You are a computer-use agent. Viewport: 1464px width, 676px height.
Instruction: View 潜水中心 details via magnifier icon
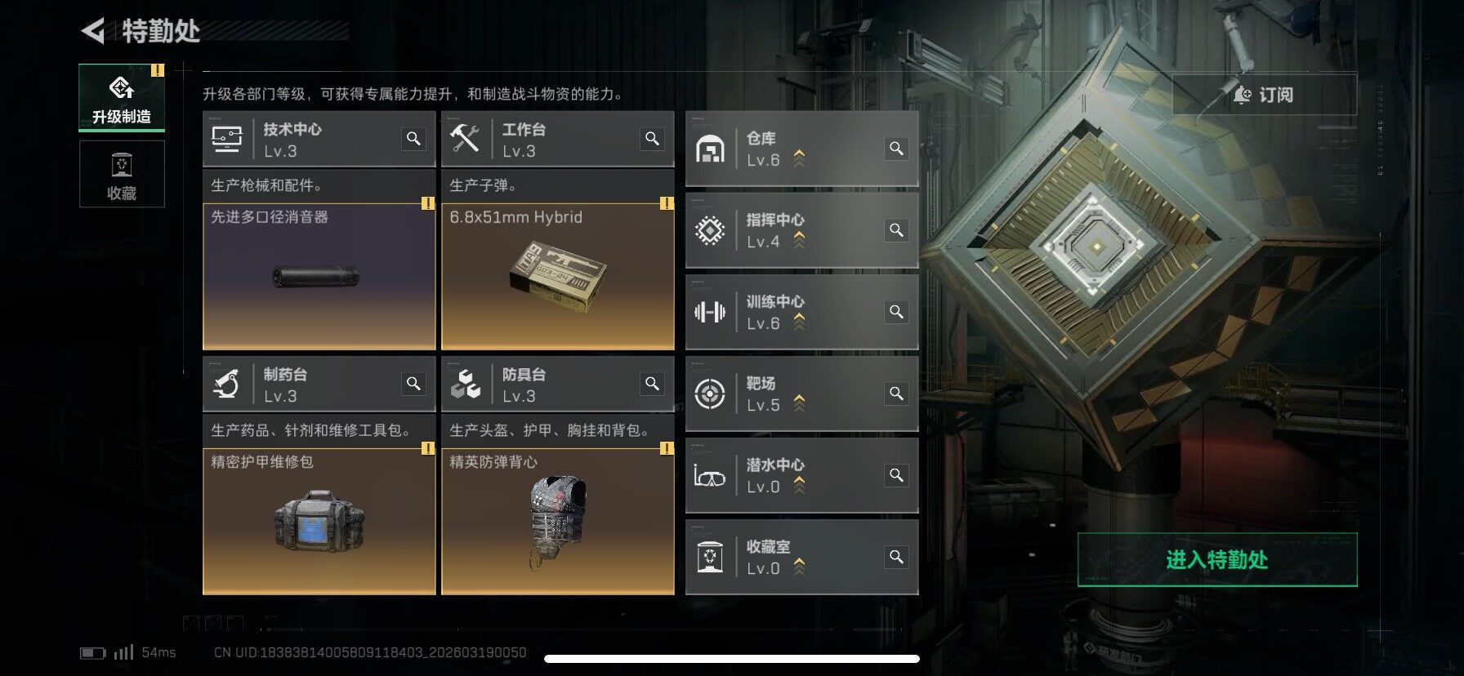896,475
